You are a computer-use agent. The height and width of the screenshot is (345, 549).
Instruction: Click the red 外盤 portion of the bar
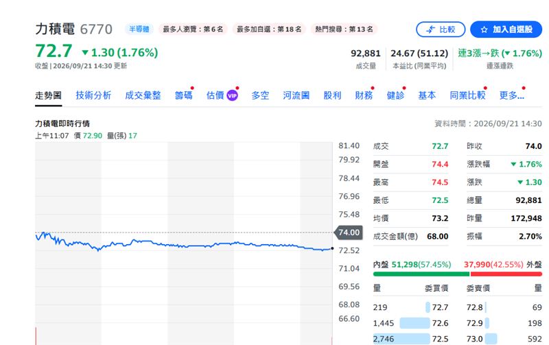[x=506, y=274]
